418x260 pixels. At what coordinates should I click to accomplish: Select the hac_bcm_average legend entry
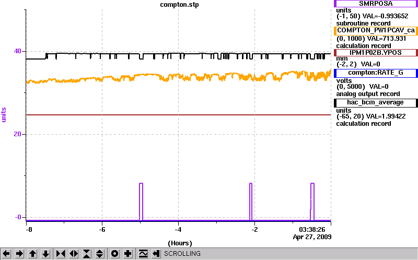[x=376, y=102]
